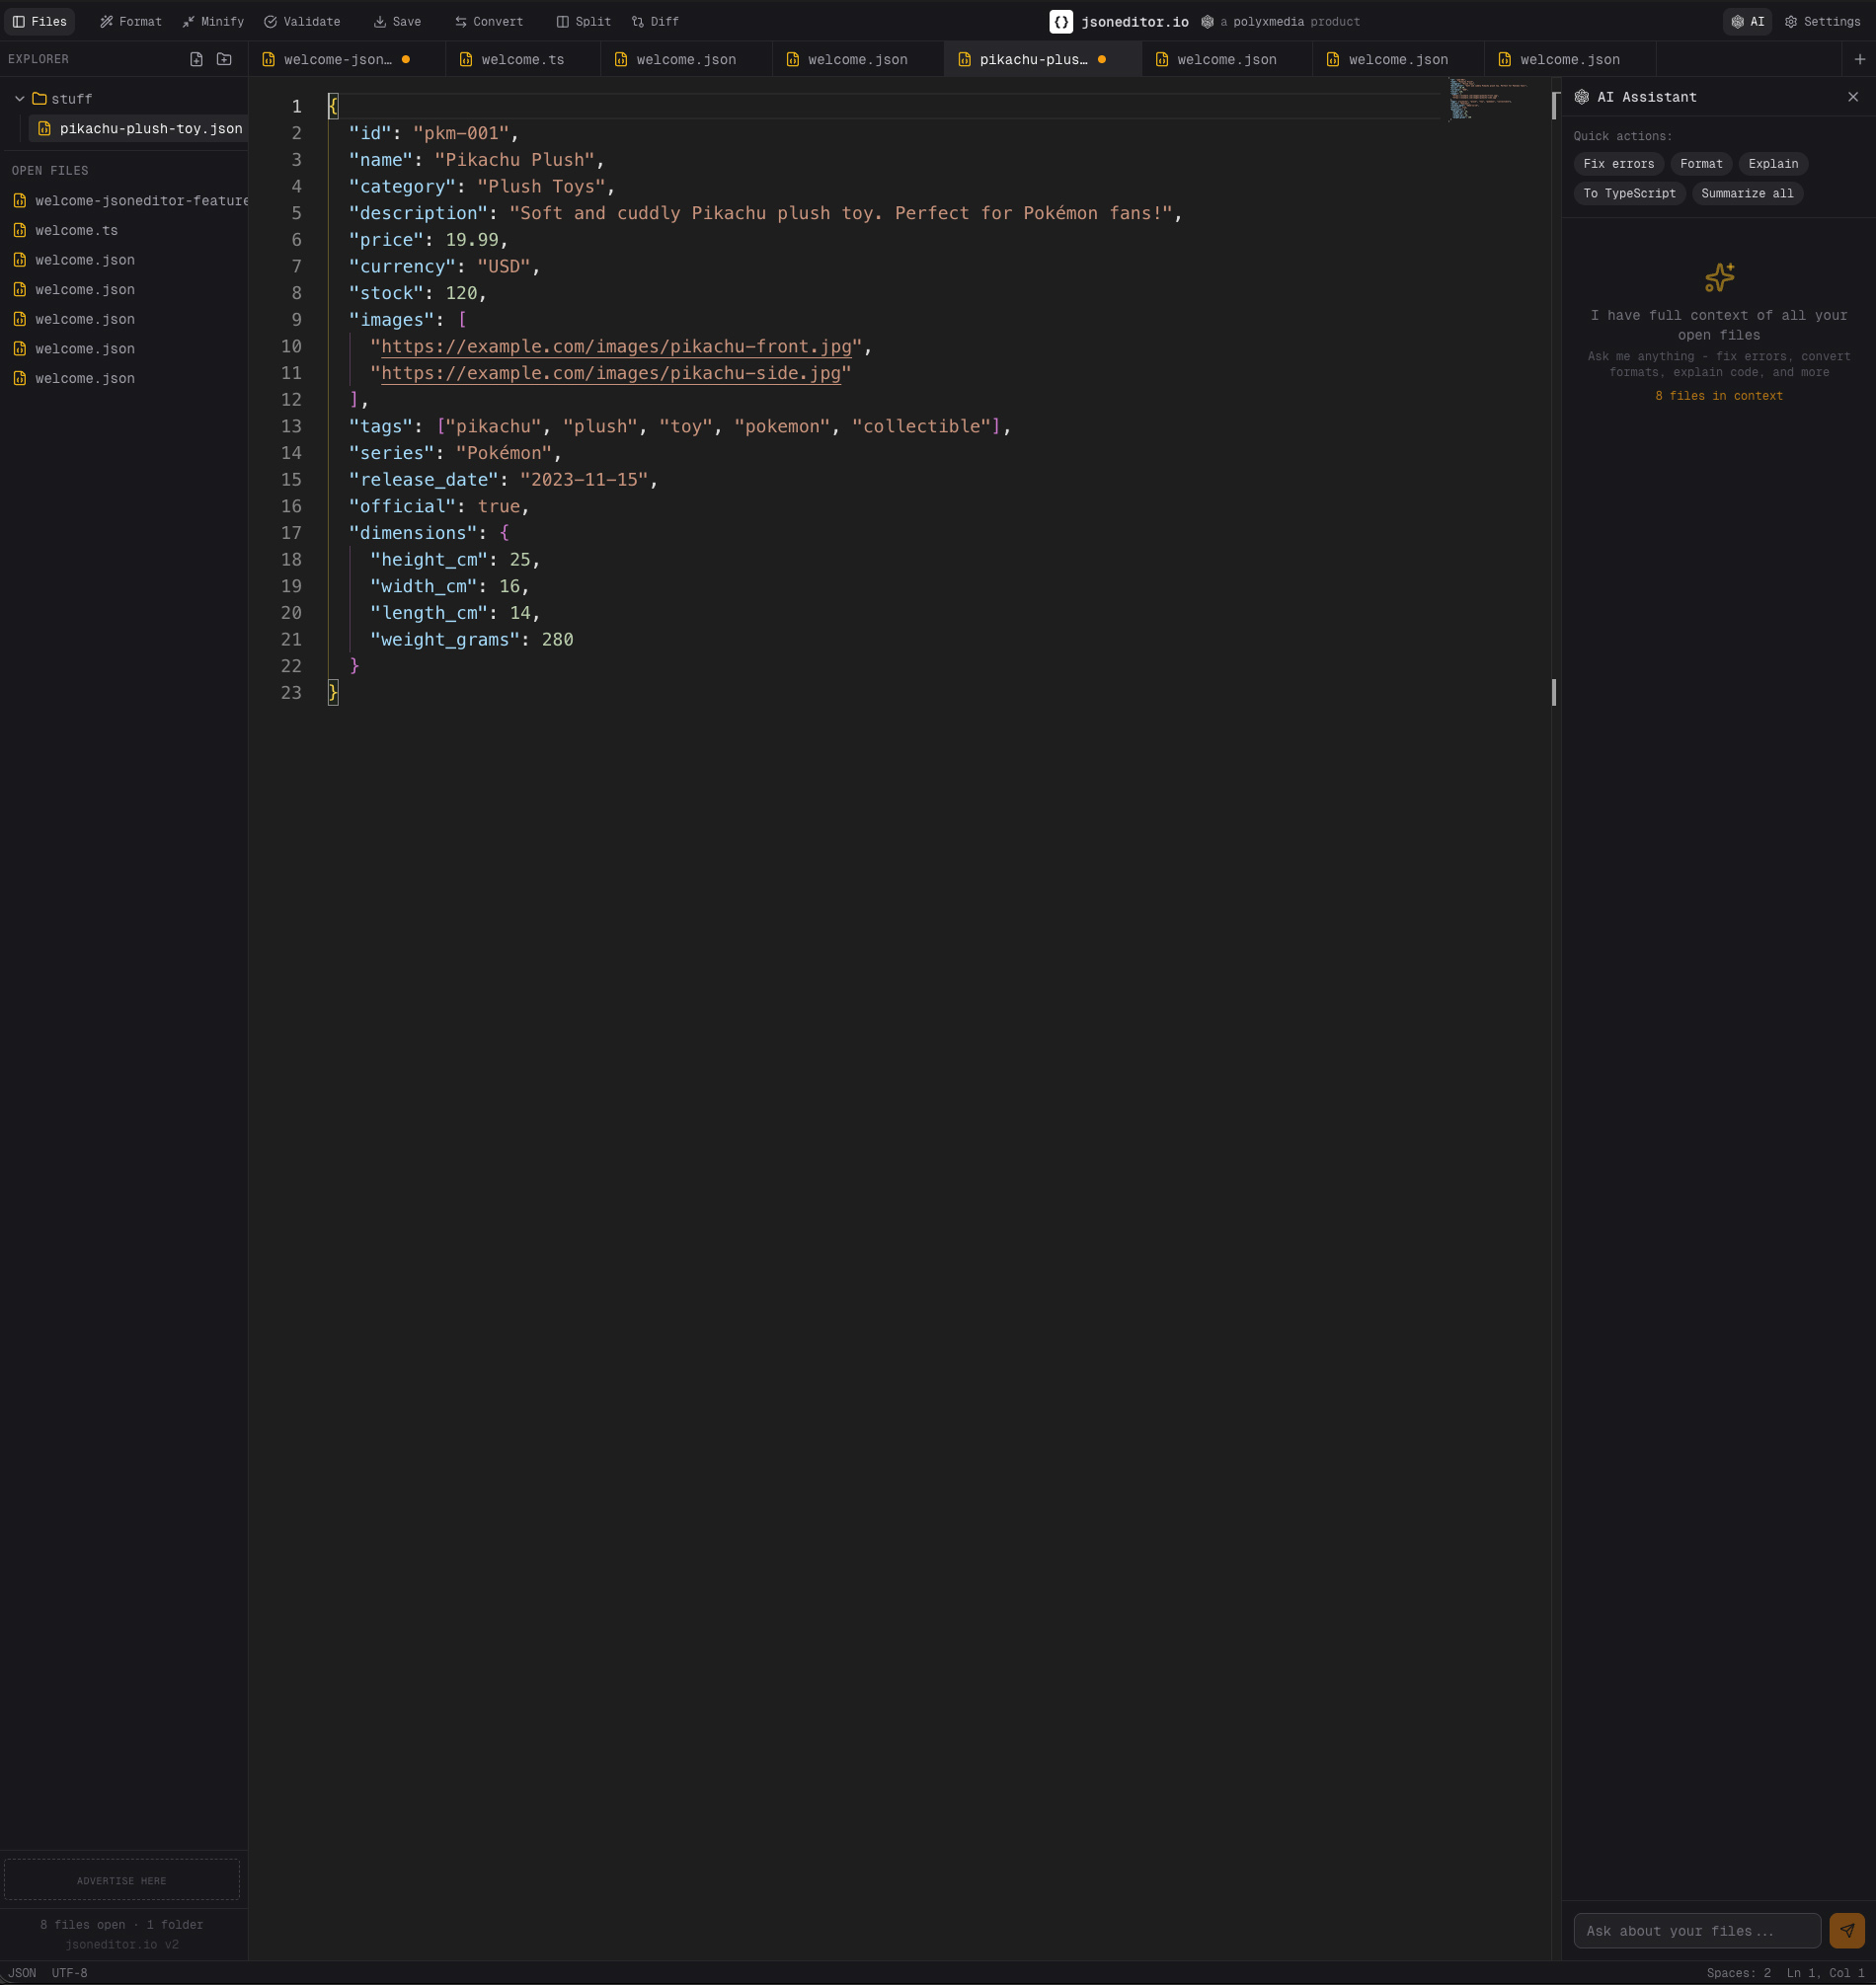This screenshot has width=1876, height=1985.
Task: Click the Summarize all quick action
Action: click(1746, 193)
